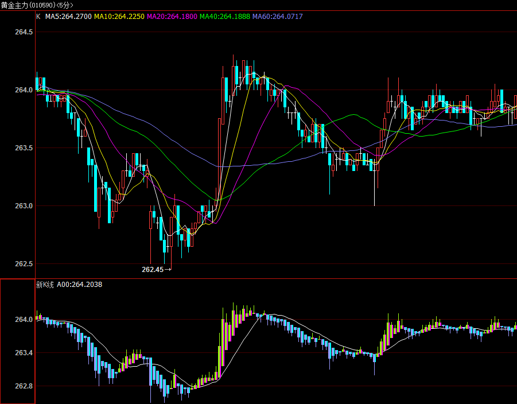Viewport: 517px width, 404px height.
Task: Click the MA10:264.2250 indicator label
Action: (119, 17)
